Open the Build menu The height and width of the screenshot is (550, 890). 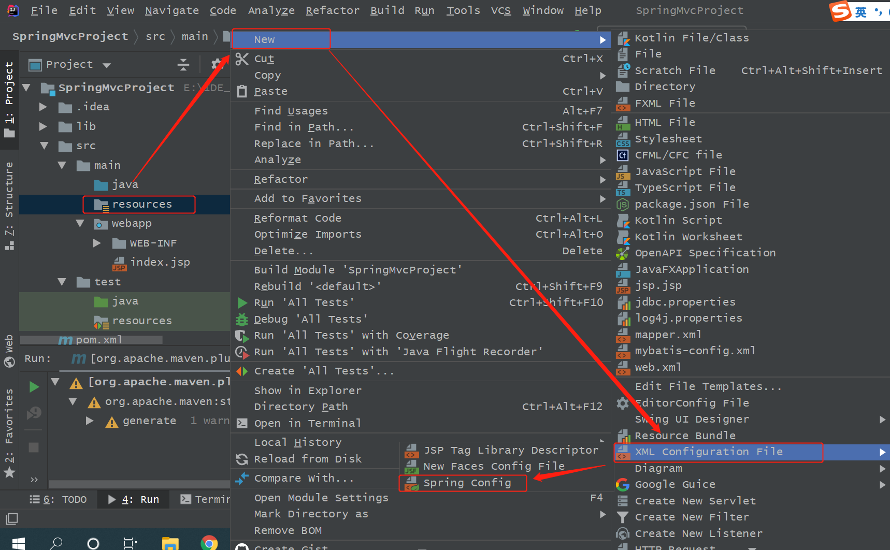(x=387, y=10)
